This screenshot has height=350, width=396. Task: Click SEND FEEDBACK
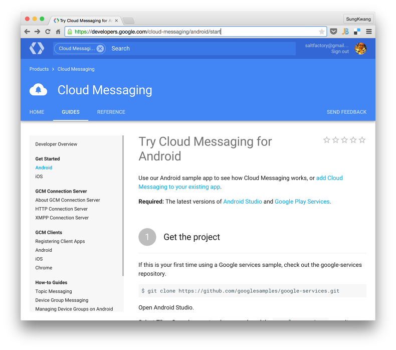pos(346,112)
